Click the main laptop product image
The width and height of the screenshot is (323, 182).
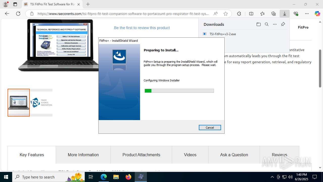tap(59, 45)
